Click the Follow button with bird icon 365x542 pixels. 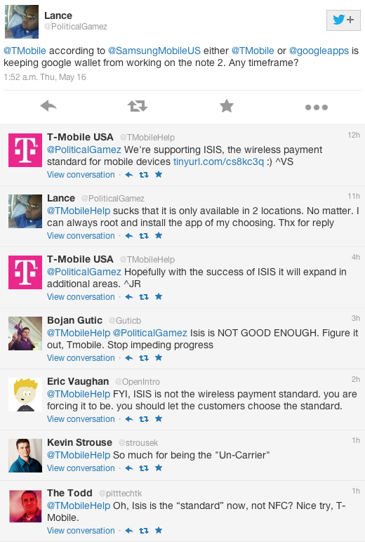click(x=343, y=20)
